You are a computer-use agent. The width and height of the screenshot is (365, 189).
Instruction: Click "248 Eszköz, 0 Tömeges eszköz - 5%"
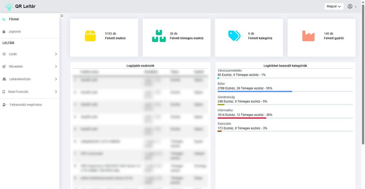tap(242, 102)
